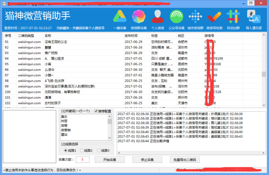Select row 101 named 潇潇
Image resolution: width=269 pixels, height=175 pixels.
point(132,98)
